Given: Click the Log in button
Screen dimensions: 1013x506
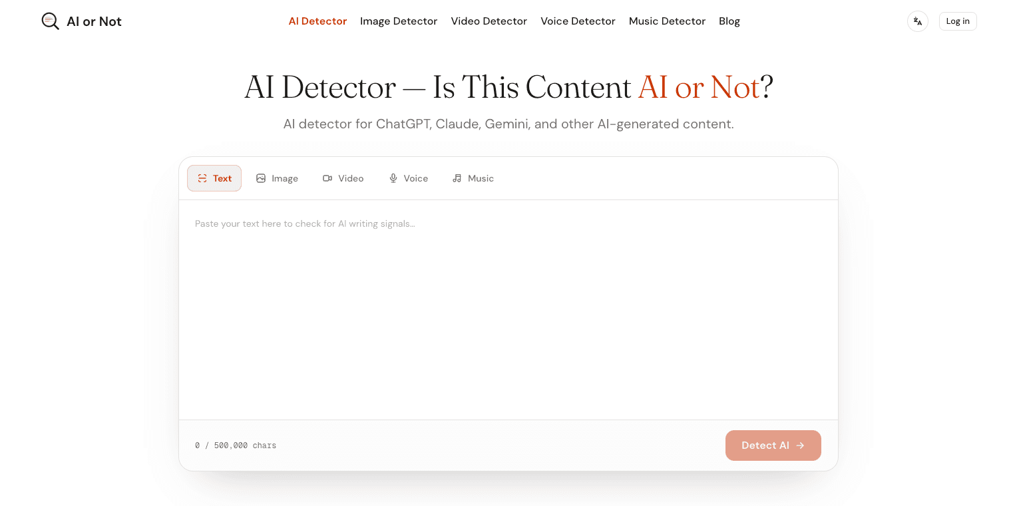Looking at the screenshot, I should (958, 21).
